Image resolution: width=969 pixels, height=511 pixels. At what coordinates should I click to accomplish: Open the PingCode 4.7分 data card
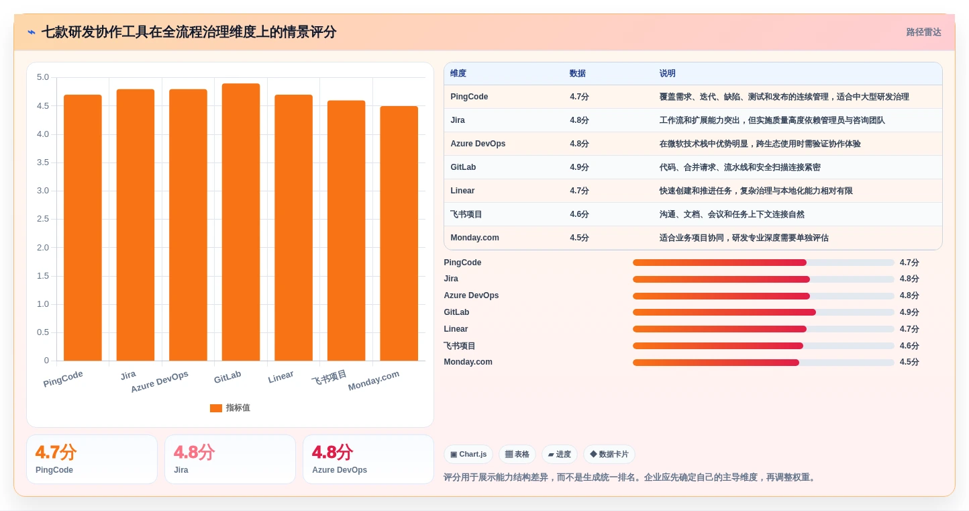coord(92,459)
